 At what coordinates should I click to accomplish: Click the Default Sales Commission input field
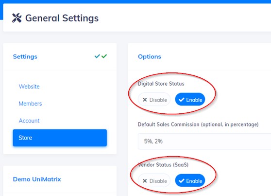coord(204,142)
